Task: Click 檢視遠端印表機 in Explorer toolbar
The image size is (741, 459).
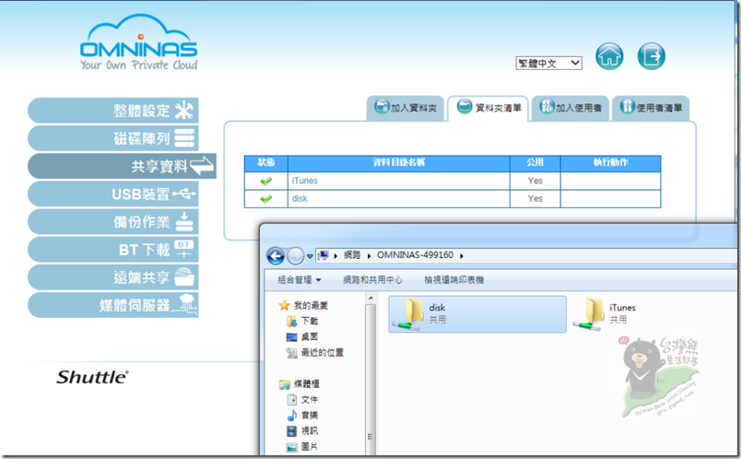Action: tap(453, 280)
